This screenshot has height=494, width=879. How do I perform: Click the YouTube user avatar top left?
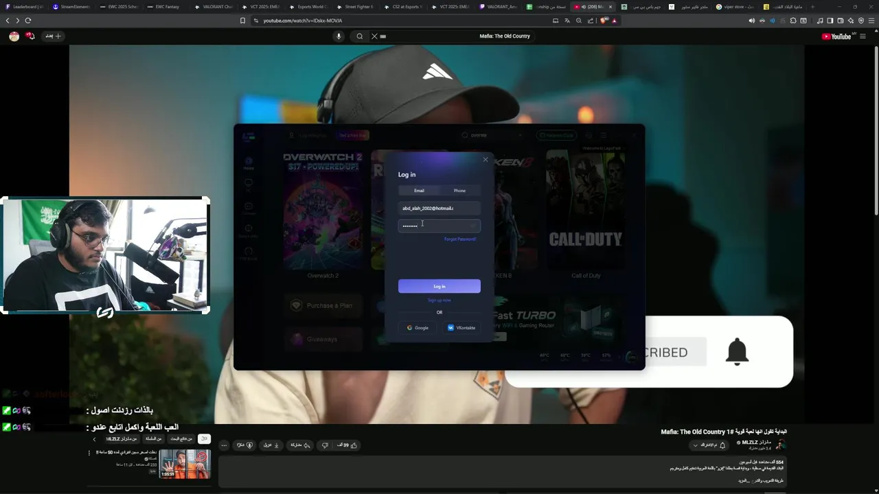pyautogui.click(x=14, y=36)
